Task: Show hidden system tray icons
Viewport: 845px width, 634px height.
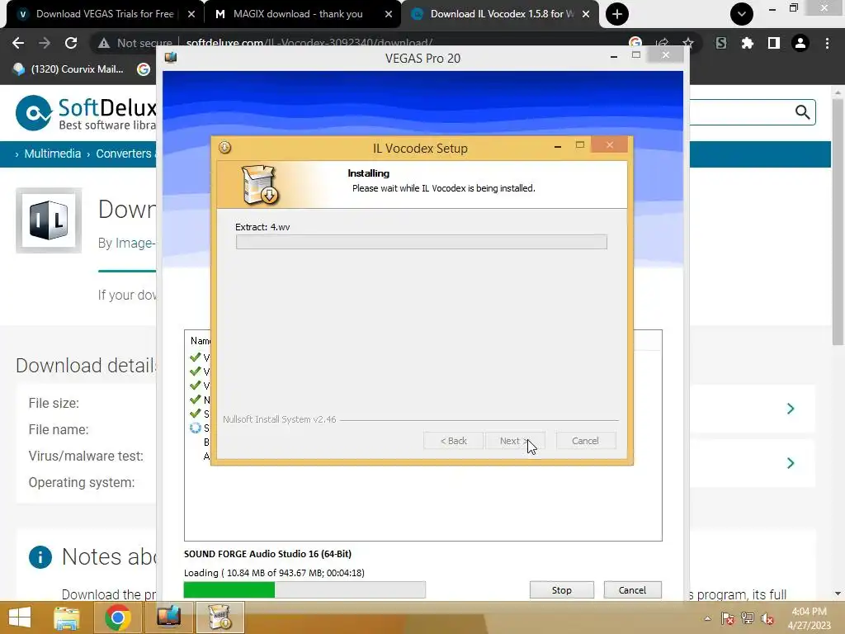Action: click(x=707, y=618)
